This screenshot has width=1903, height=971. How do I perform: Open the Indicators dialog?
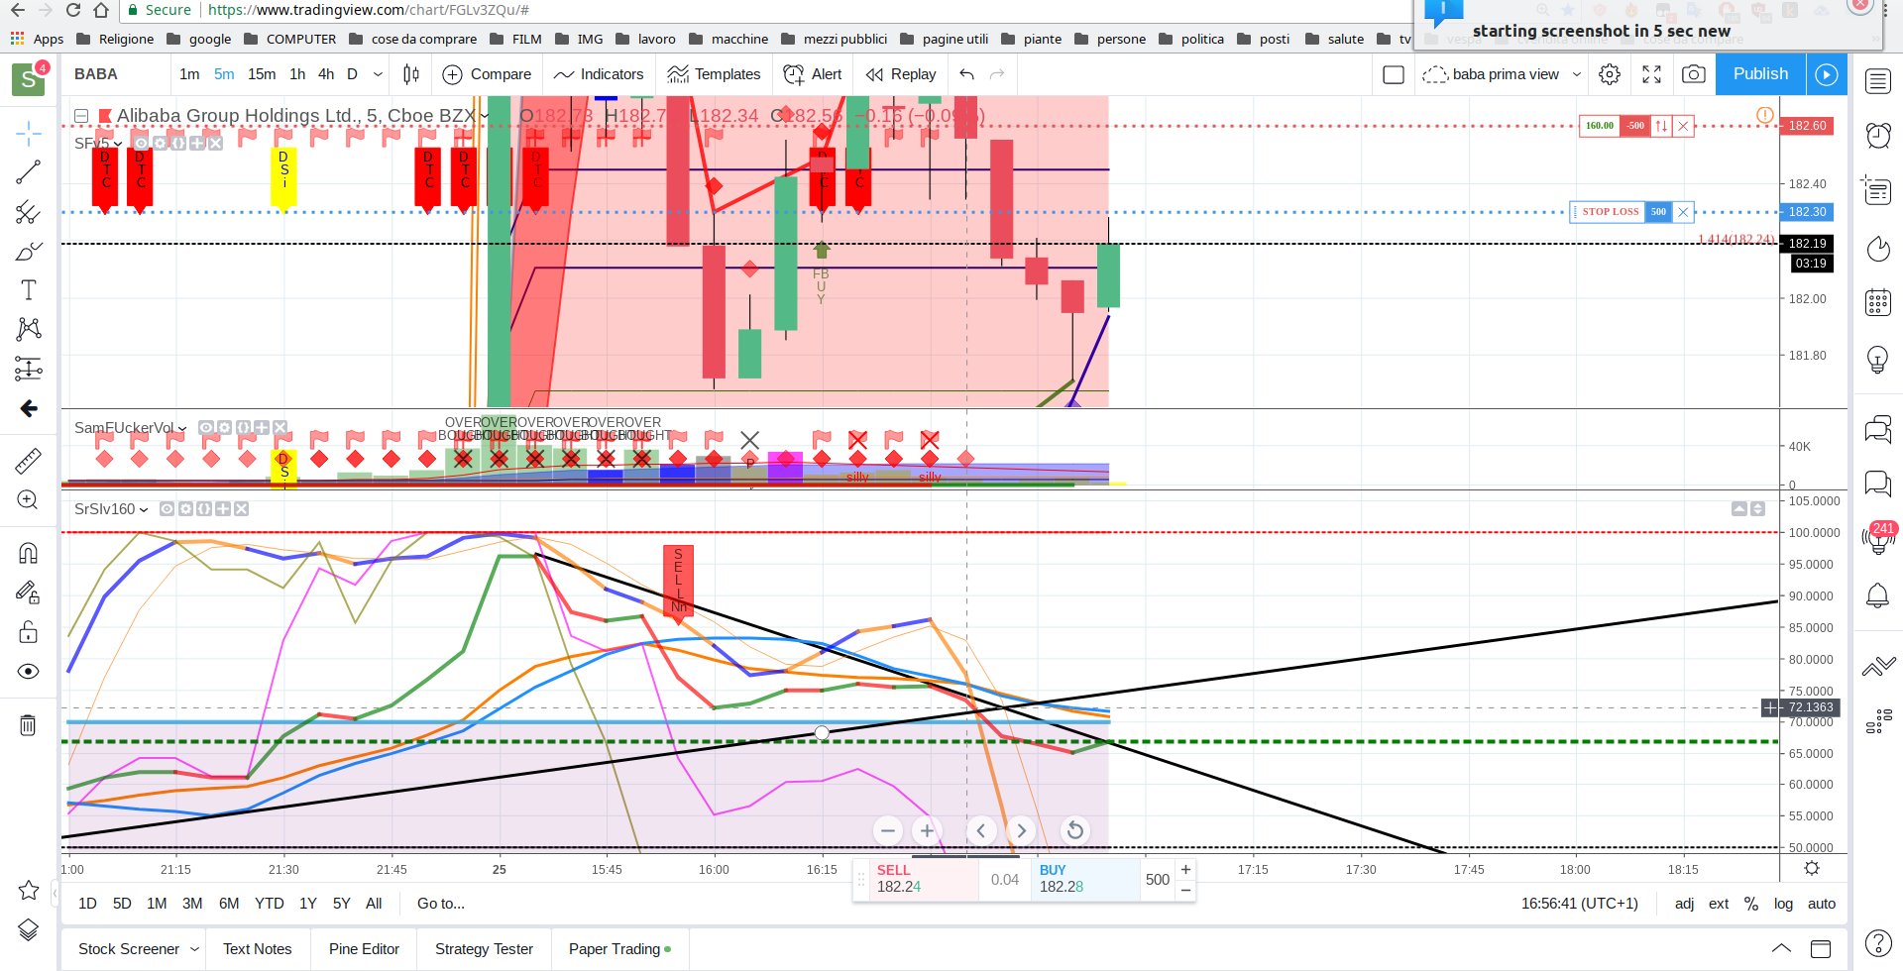tap(599, 74)
